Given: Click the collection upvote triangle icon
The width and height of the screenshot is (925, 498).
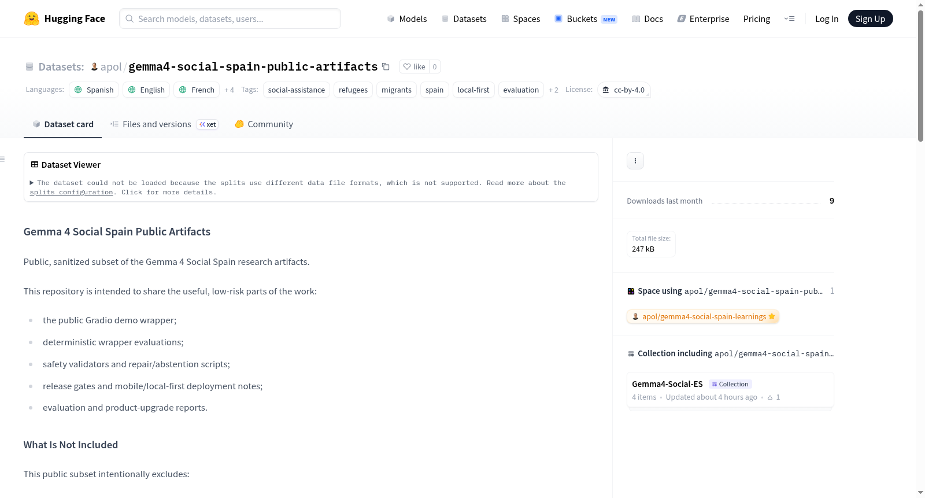Looking at the screenshot, I should tap(770, 397).
